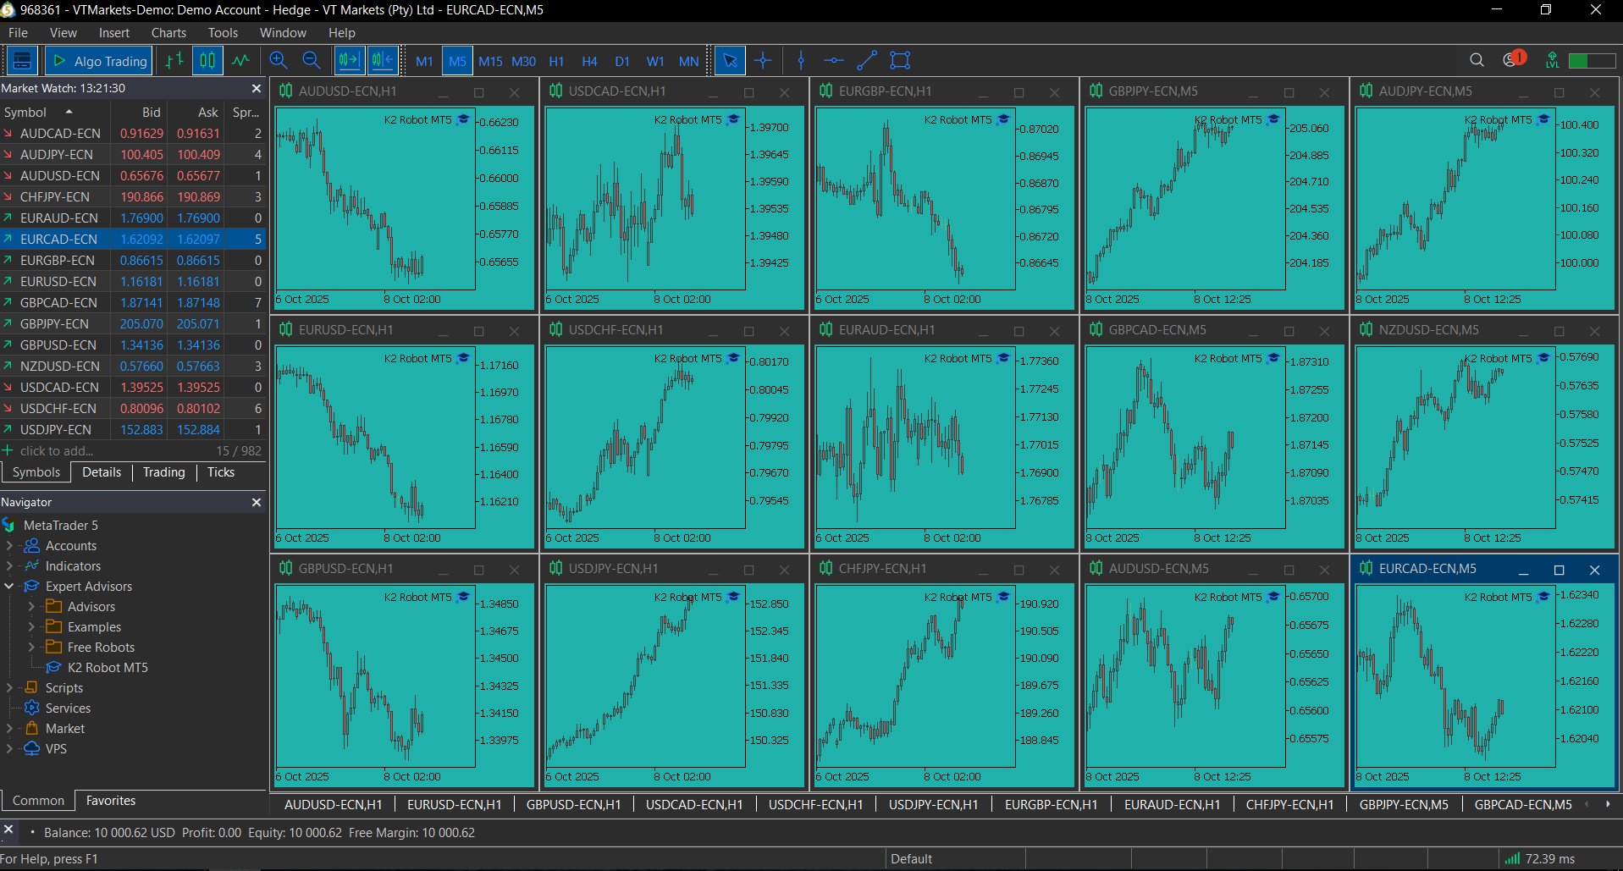The height and width of the screenshot is (871, 1623).
Task: Click the zoom in chart icon
Action: pyautogui.click(x=279, y=61)
